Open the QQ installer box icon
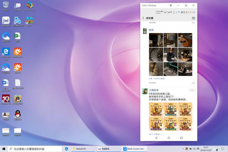Image resolution: width=228 pixels, height=152 pixels. click(x=18, y=100)
